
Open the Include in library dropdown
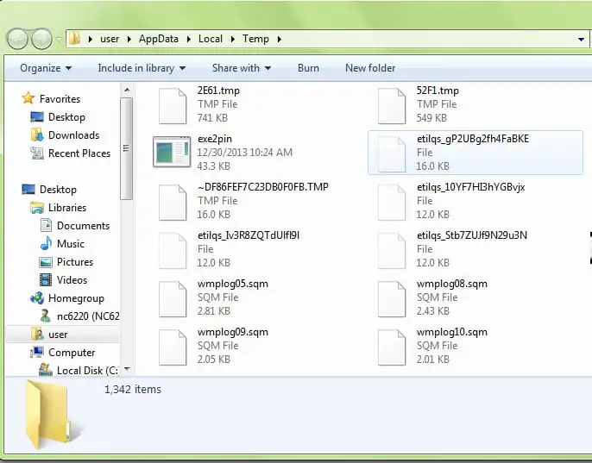141,68
